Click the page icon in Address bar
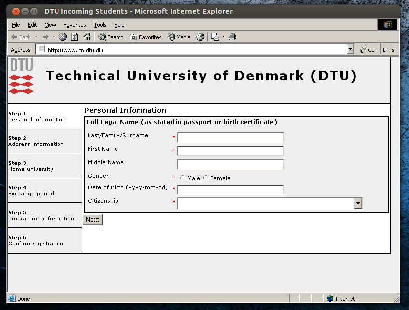409x310 pixels. click(x=41, y=49)
